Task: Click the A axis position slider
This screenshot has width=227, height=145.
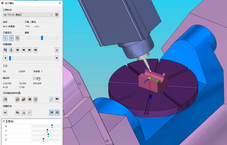Action: pos(46,126)
